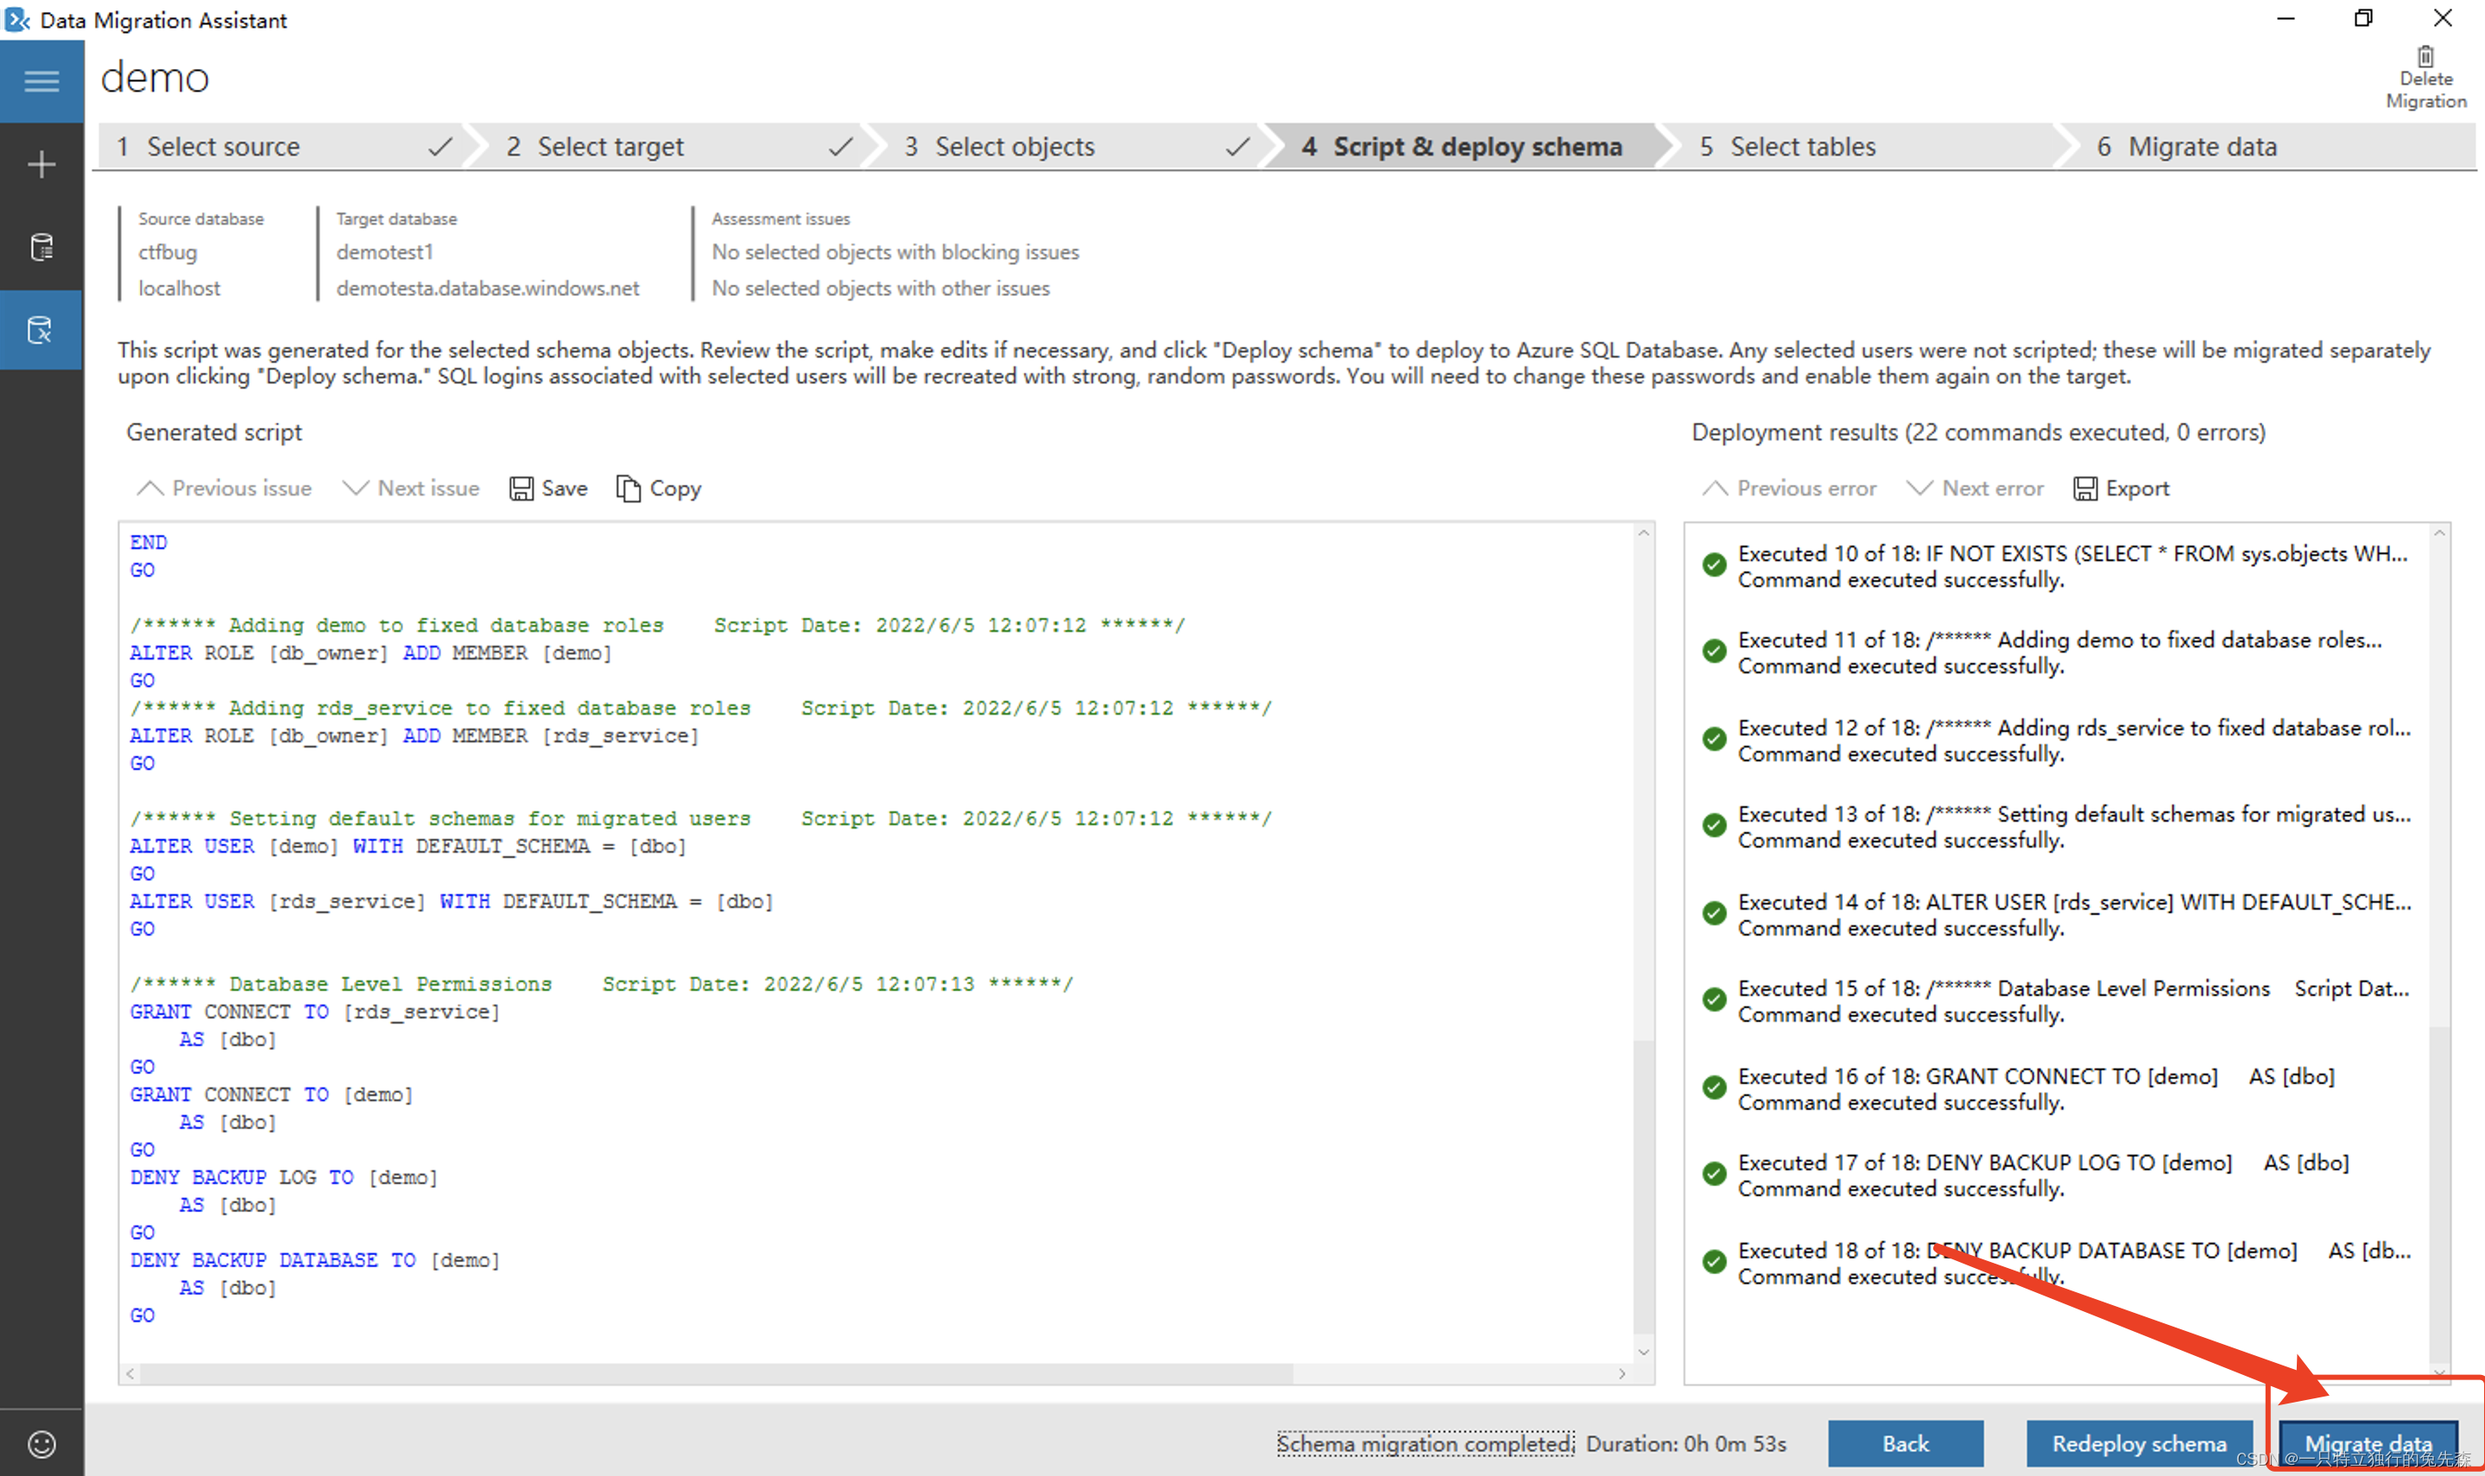Click the Next issue navigation icon
The image size is (2485, 1476).
(x=351, y=489)
